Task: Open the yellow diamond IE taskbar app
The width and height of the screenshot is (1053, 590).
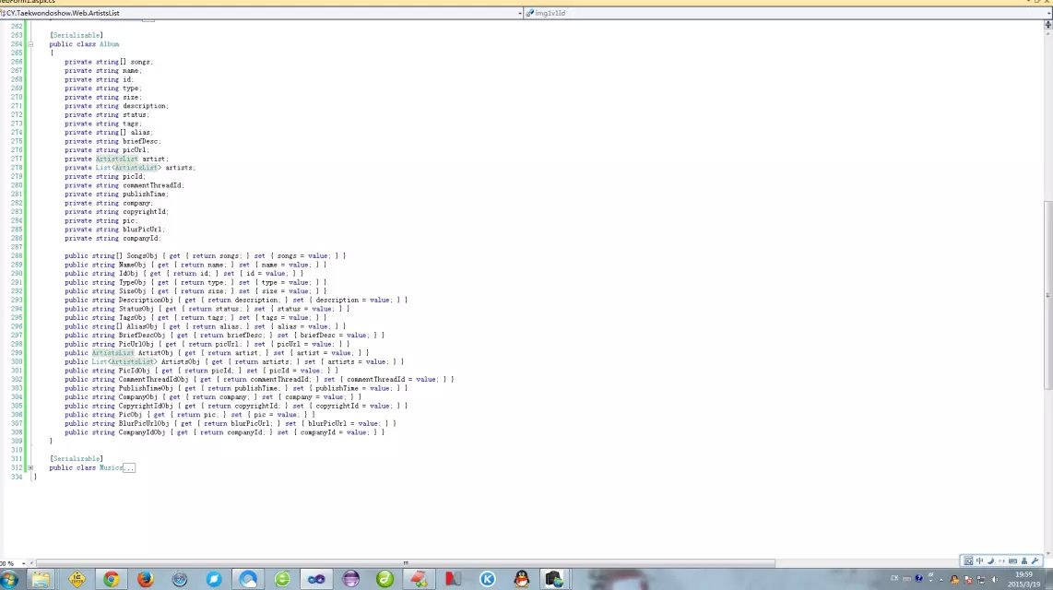Action: 77,579
